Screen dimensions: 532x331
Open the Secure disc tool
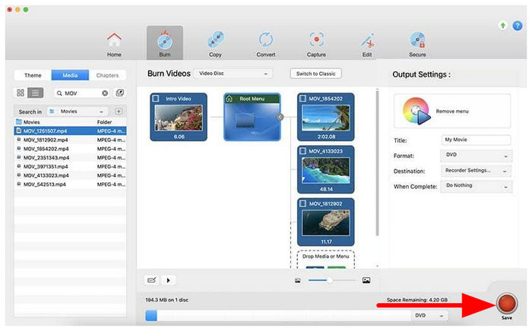point(417,44)
